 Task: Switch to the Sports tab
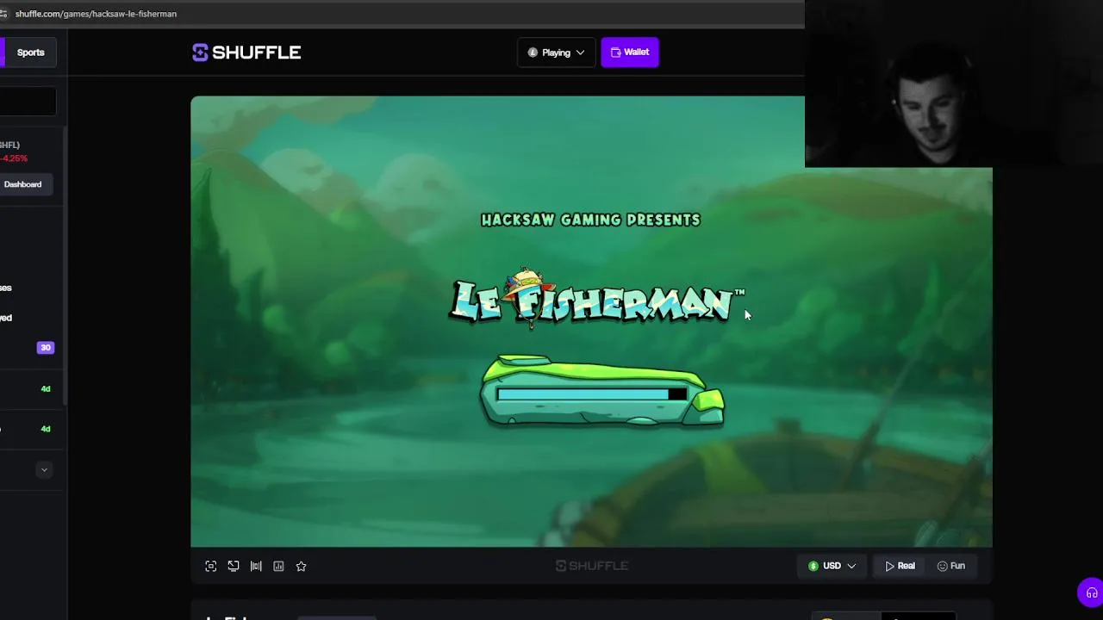tap(30, 53)
